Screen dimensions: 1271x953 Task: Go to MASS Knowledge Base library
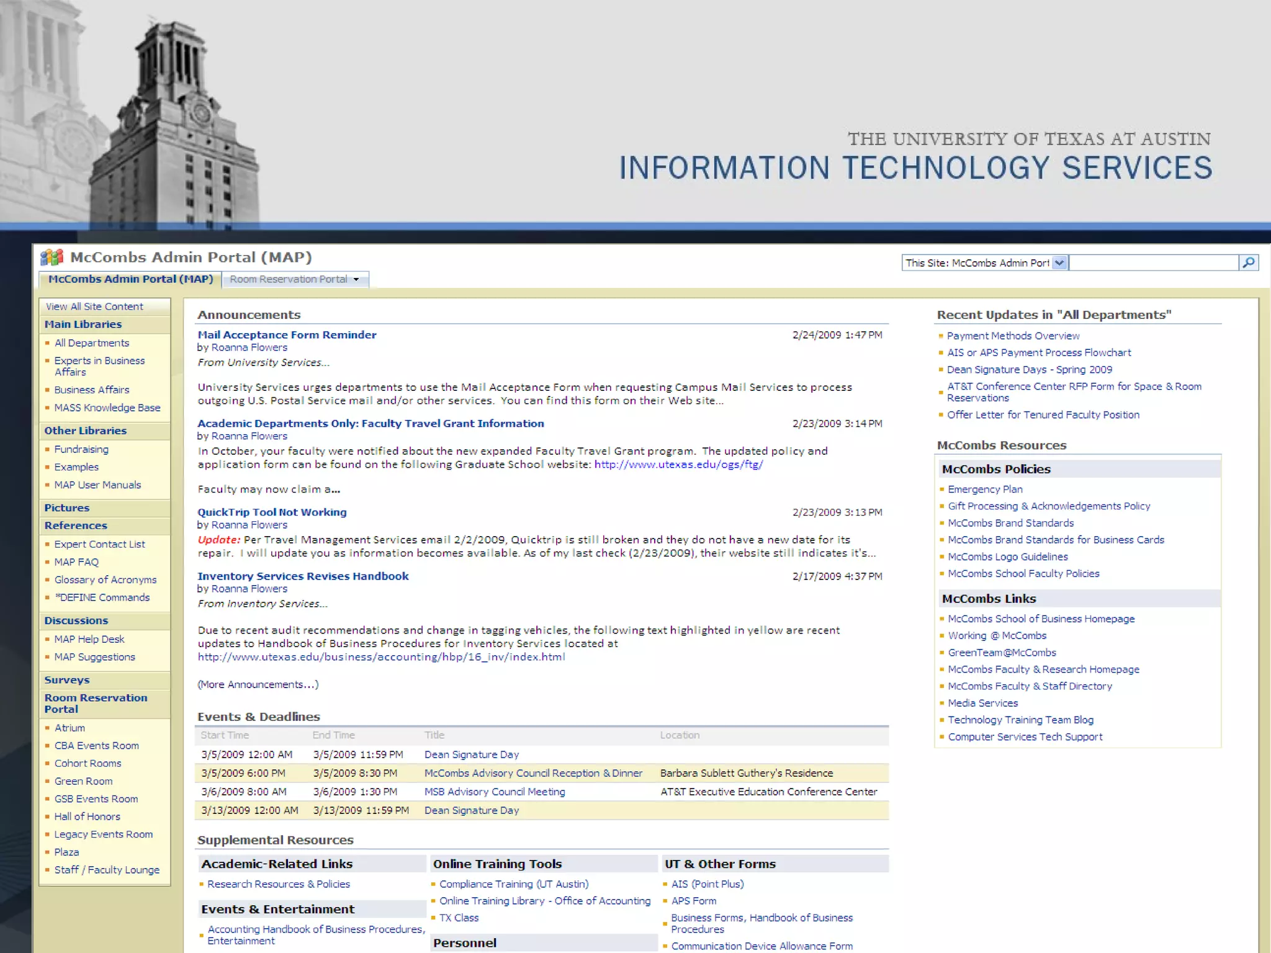107,408
